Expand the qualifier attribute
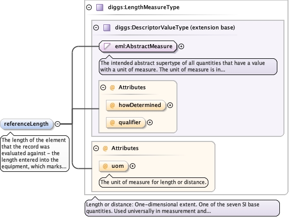Viewport: 289px width, 218px height. coord(150,123)
